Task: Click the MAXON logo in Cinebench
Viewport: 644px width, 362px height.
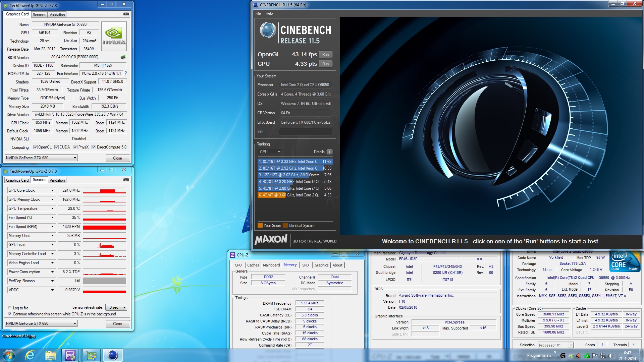Action: coord(271,239)
